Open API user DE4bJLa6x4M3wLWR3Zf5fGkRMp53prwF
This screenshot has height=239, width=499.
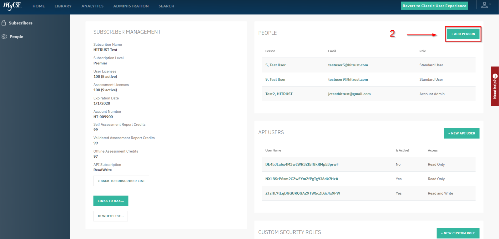tap(302, 164)
